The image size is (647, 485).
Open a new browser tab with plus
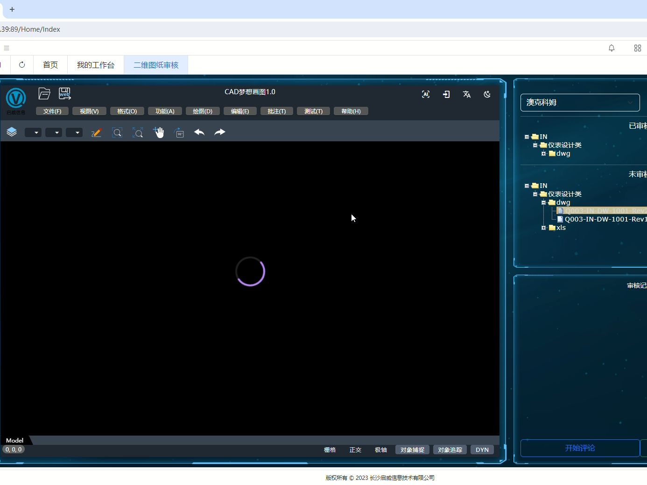coord(12,9)
